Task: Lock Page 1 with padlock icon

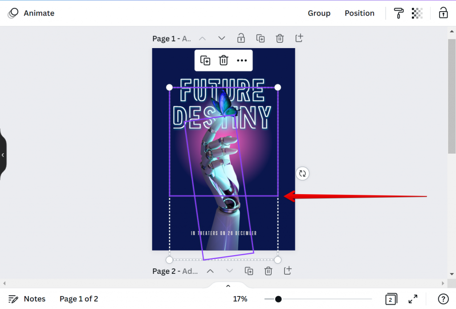Action: (241, 38)
